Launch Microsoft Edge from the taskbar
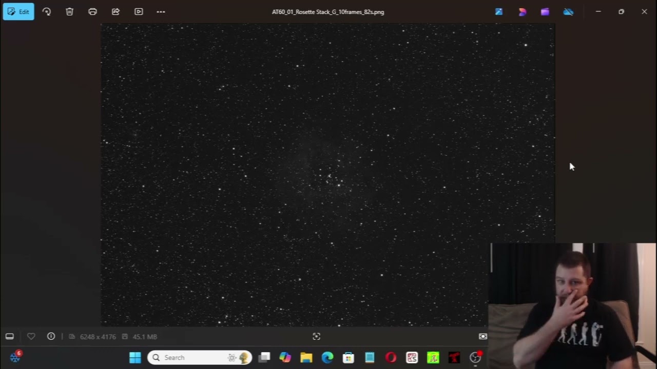 point(327,358)
